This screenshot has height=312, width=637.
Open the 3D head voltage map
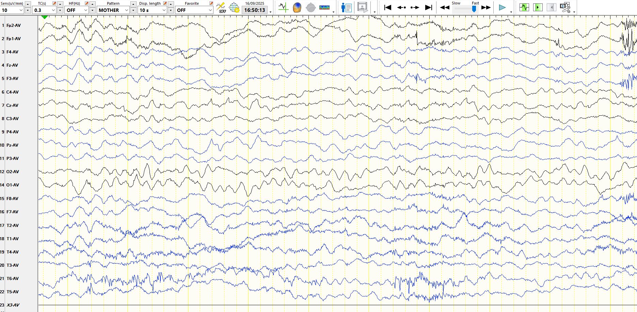pyautogui.click(x=297, y=7)
